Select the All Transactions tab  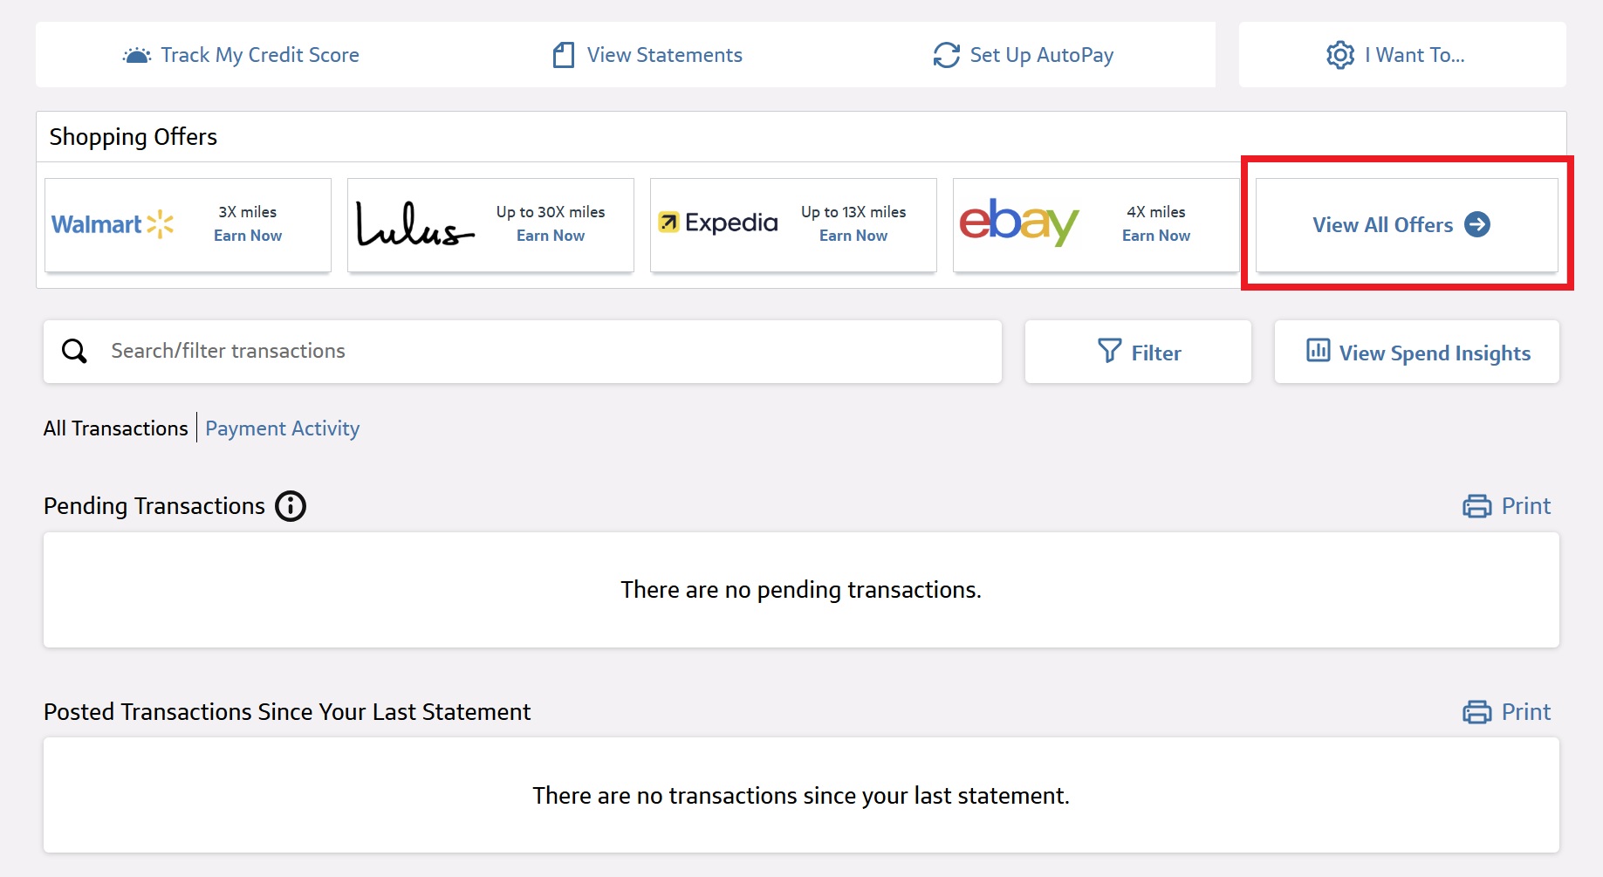pos(115,428)
